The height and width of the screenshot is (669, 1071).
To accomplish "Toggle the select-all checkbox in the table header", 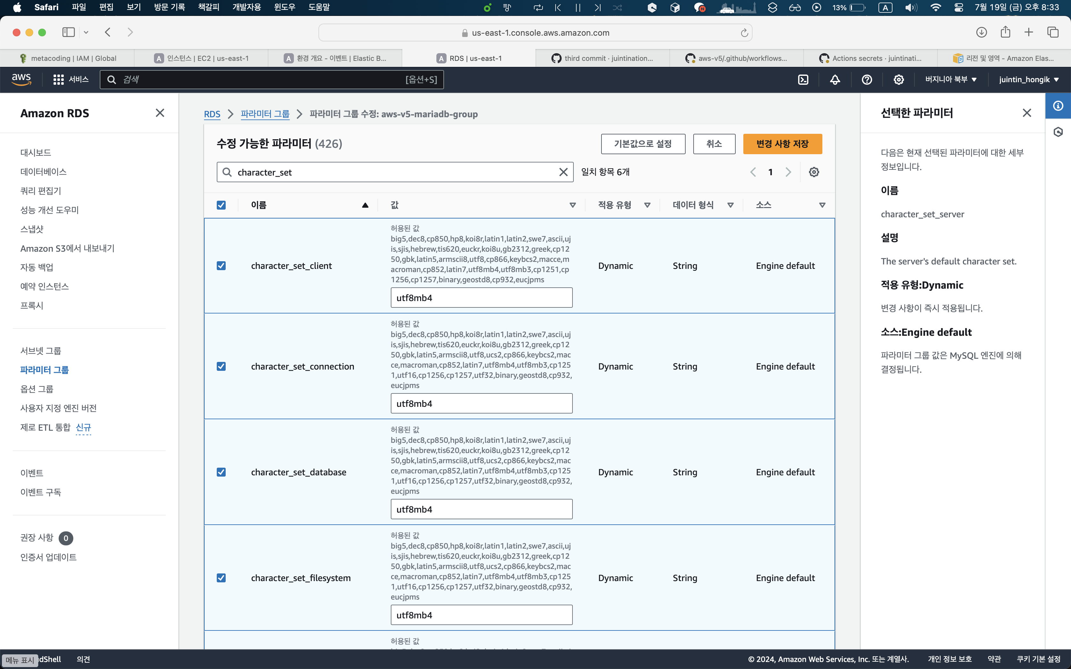I will click(x=221, y=205).
